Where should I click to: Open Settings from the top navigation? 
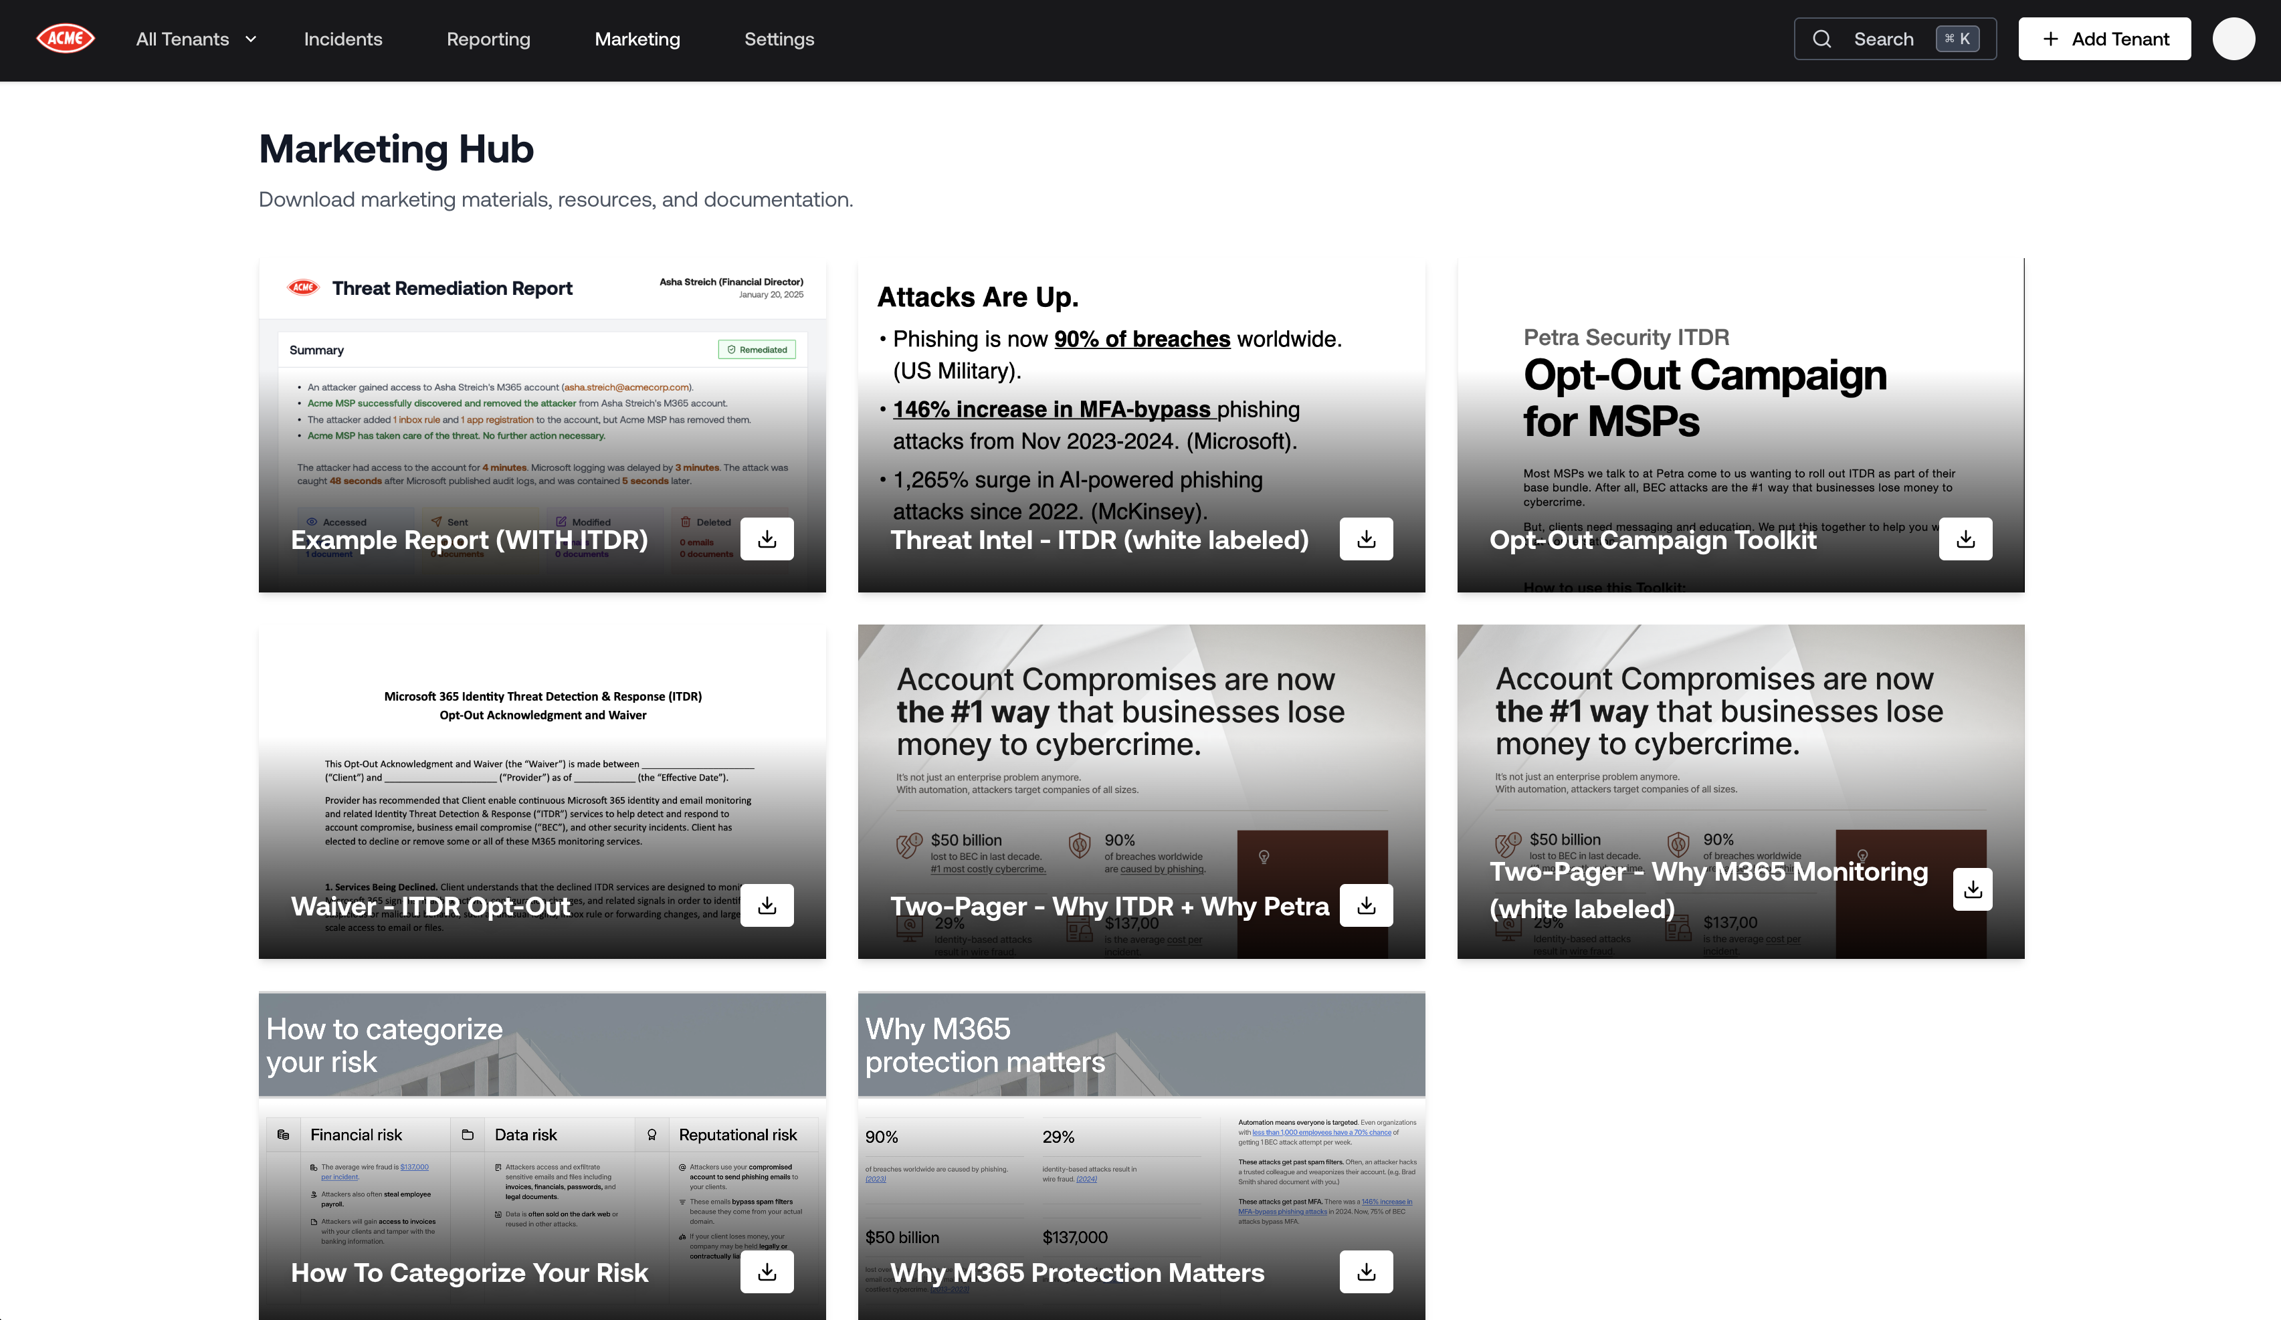click(779, 39)
